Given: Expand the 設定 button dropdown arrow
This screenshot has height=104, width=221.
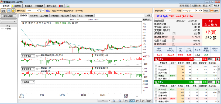Looking at the screenshot, I should coord(209,5).
